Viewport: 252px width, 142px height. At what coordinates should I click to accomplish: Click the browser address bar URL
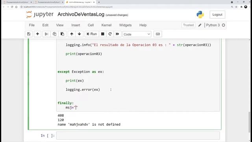point(68,7)
